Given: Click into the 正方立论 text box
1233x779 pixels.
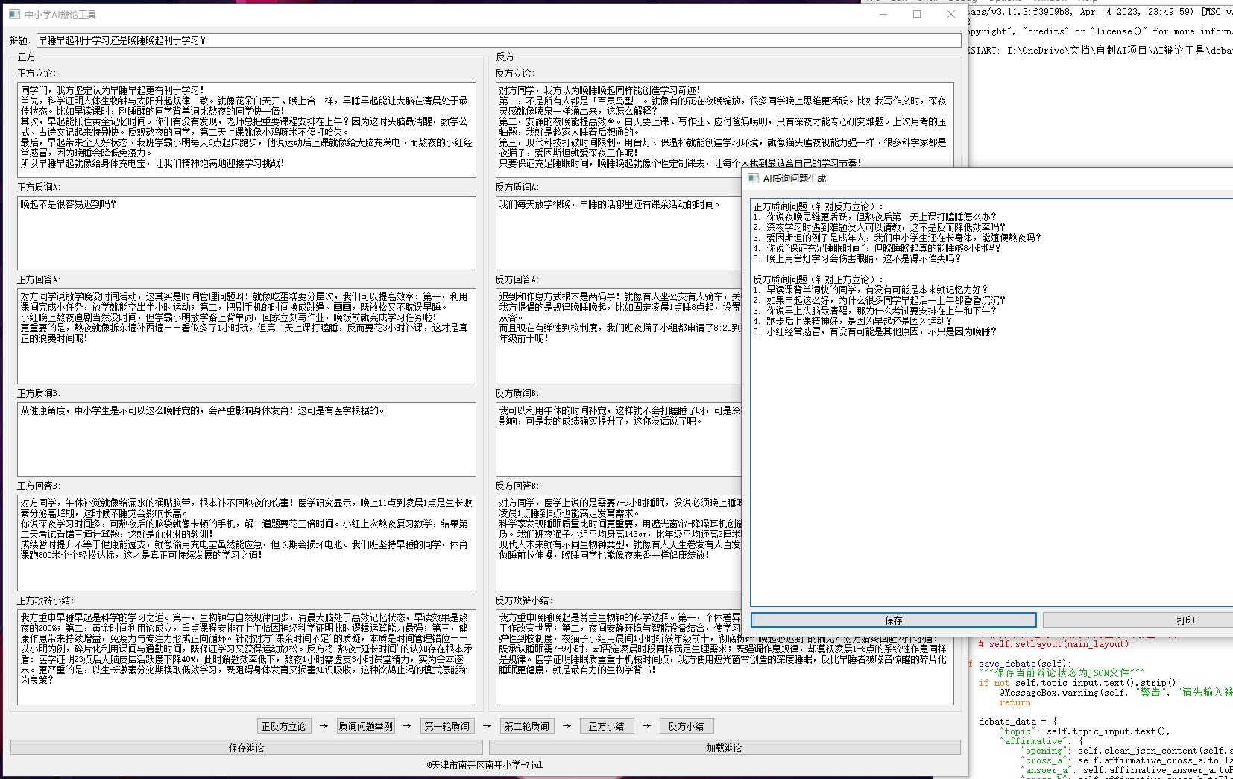Looking at the screenshot, I should [246, 130].
